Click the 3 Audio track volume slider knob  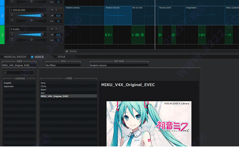pyautogui.click(x=42, y=34)
